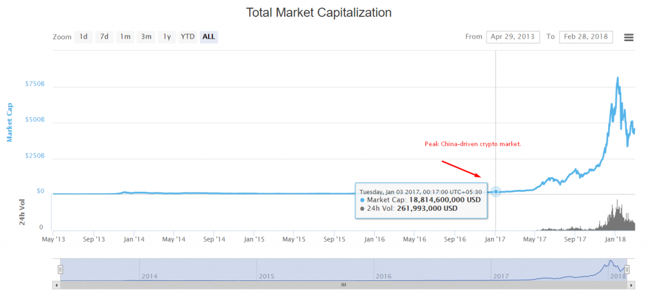The image size is (648, 298).
Task: Click the left navigator range handle
Action: [60, 269]
